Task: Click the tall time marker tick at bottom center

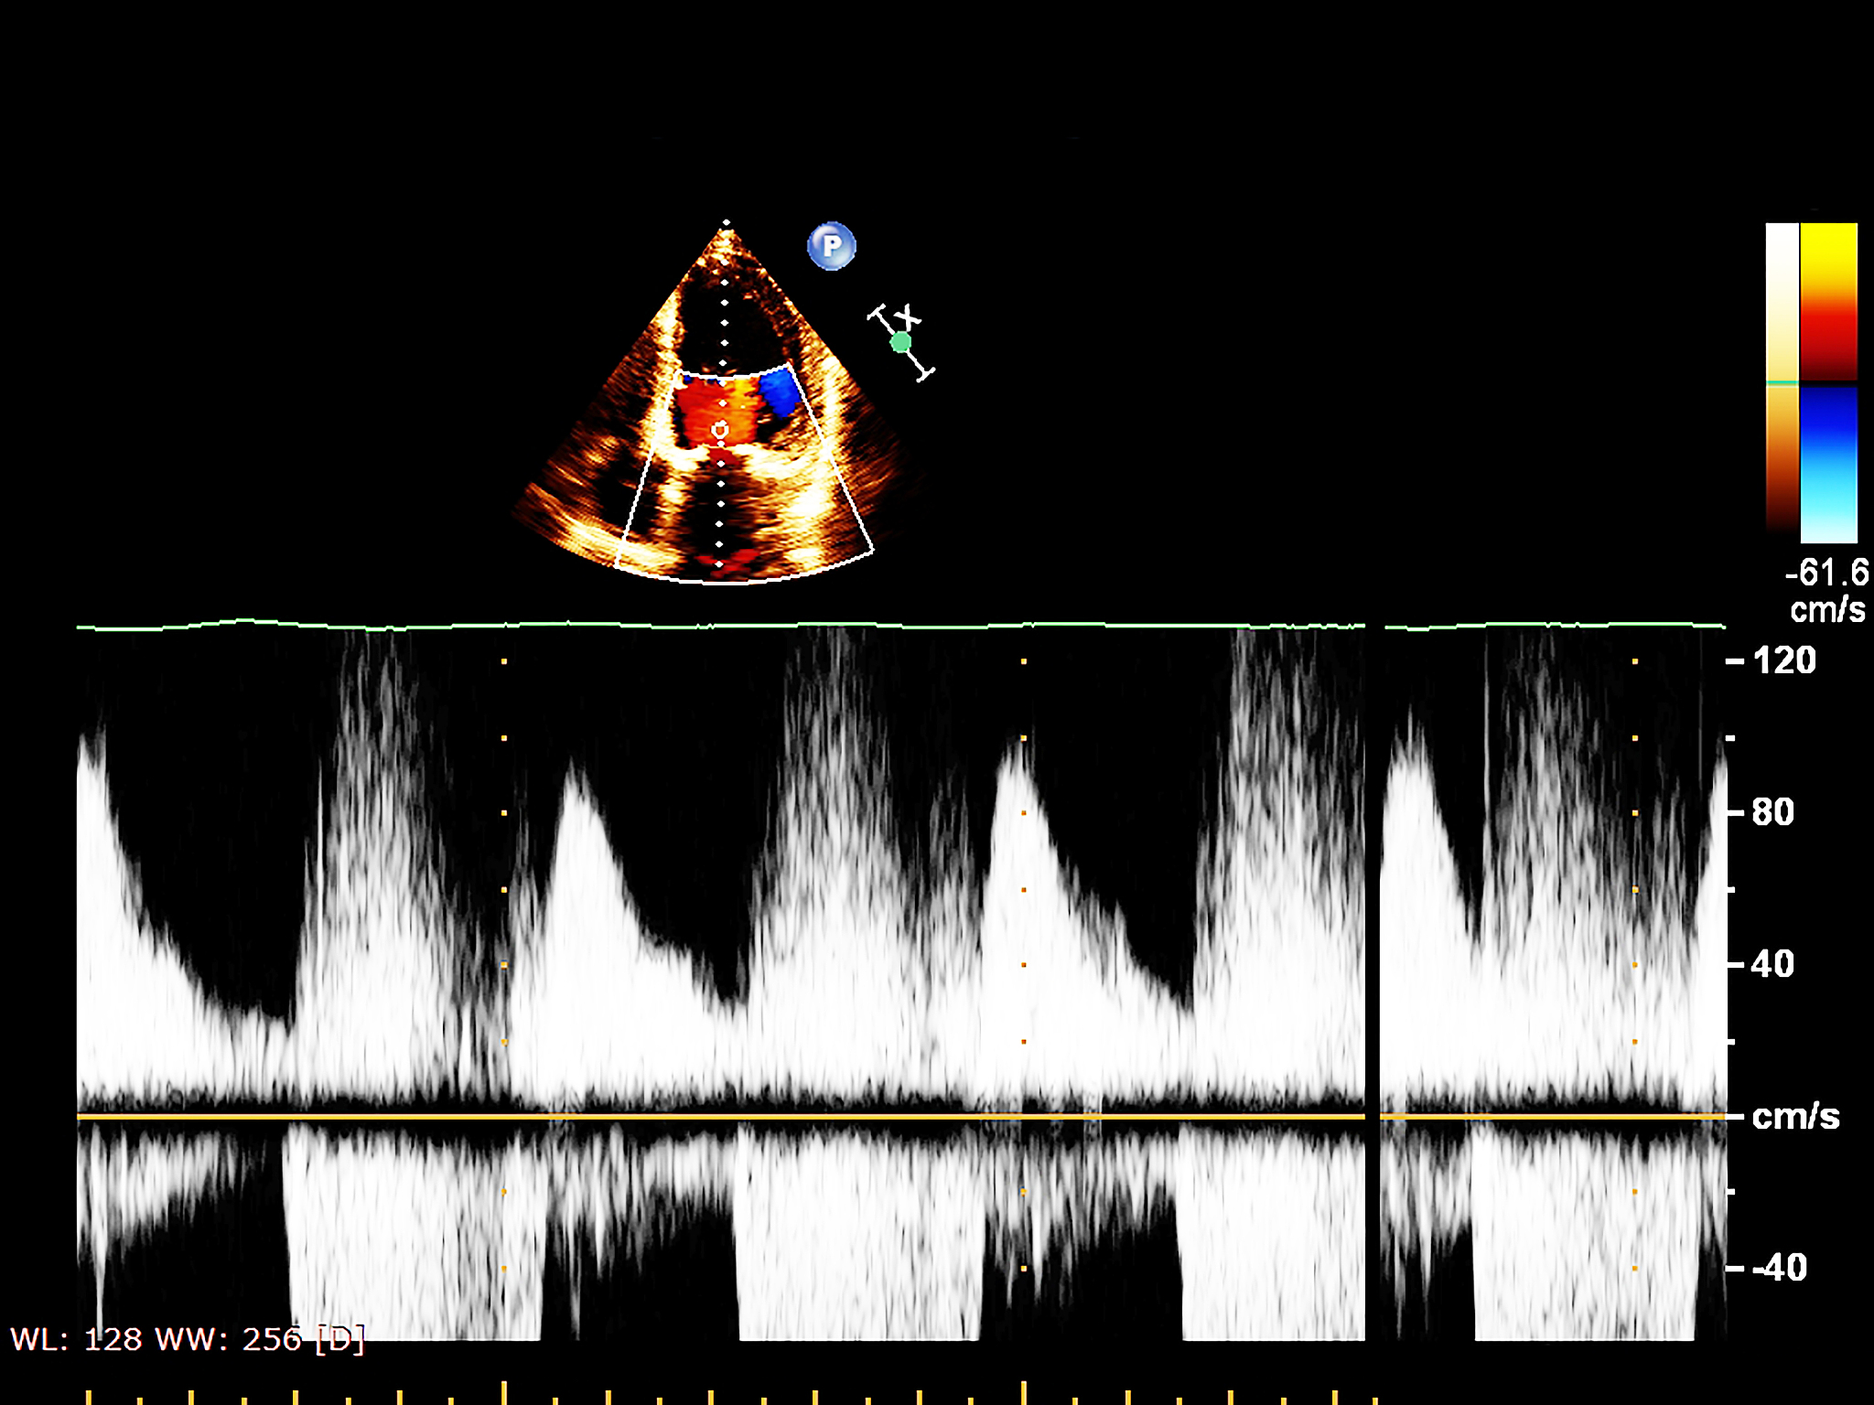Action: coord(1024,1392)
